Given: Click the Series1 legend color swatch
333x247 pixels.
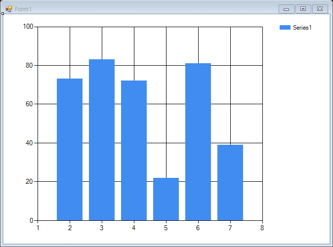Looking at the screenshot, I should pyautogui.click(x=285, y=27).
